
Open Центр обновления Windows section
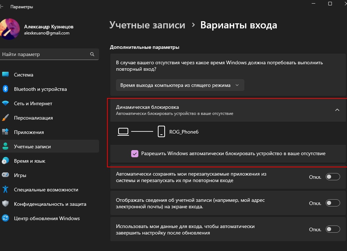(50, 218)
